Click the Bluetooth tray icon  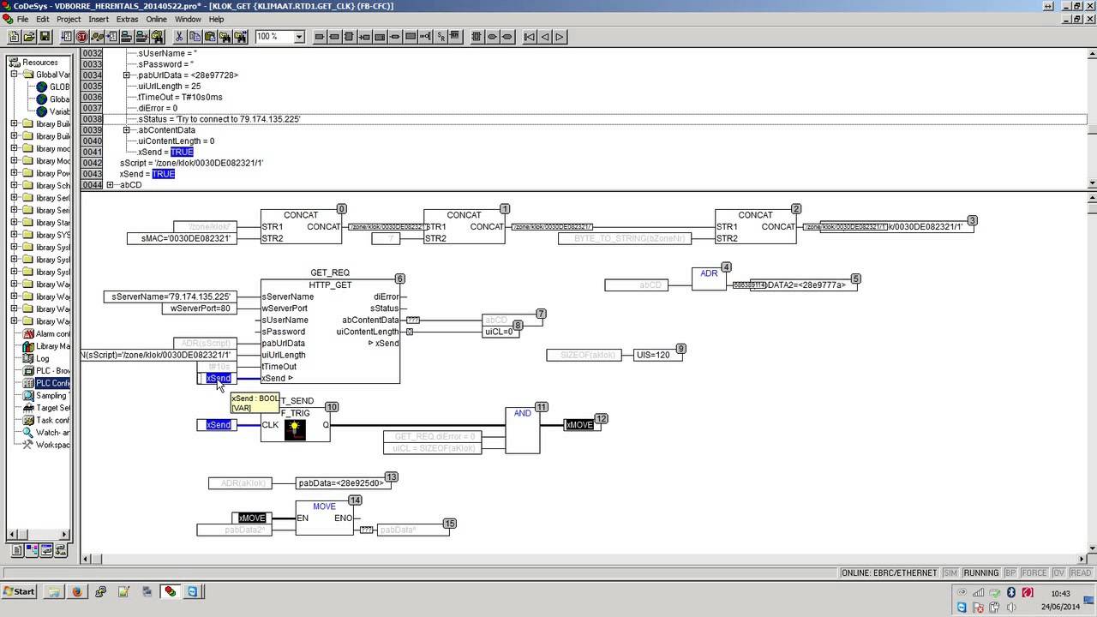[x=1010, y=593]
